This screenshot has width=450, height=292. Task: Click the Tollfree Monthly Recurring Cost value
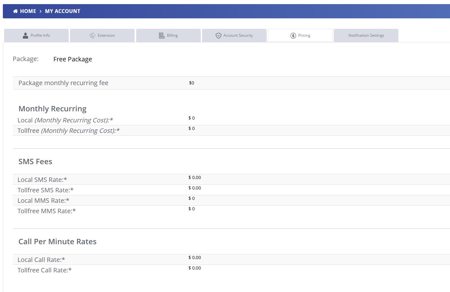click(x=191, y=128)
